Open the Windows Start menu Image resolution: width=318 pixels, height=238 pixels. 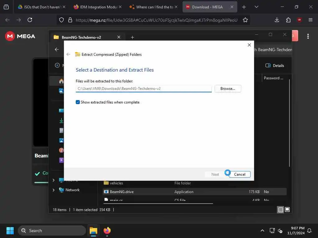point(10,231)
